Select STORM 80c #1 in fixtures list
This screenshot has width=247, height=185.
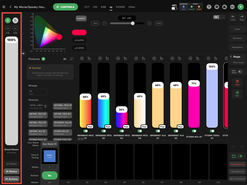pyautogui.click(x=63, y=132)
